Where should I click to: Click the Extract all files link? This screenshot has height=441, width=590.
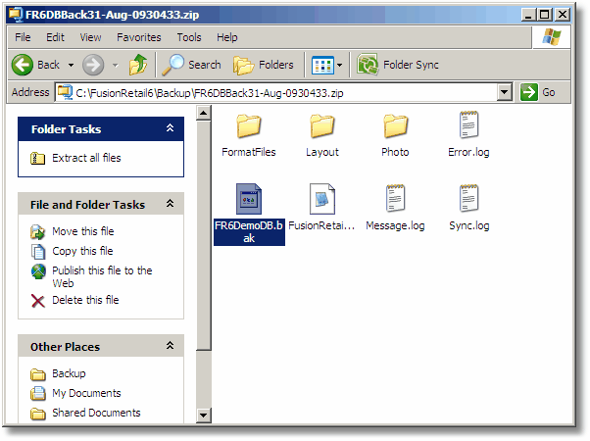point(86,158)
